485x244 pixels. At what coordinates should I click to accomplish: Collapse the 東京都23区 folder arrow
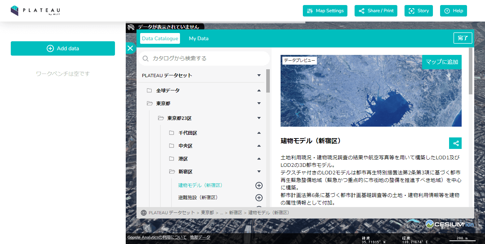(259, 118)
